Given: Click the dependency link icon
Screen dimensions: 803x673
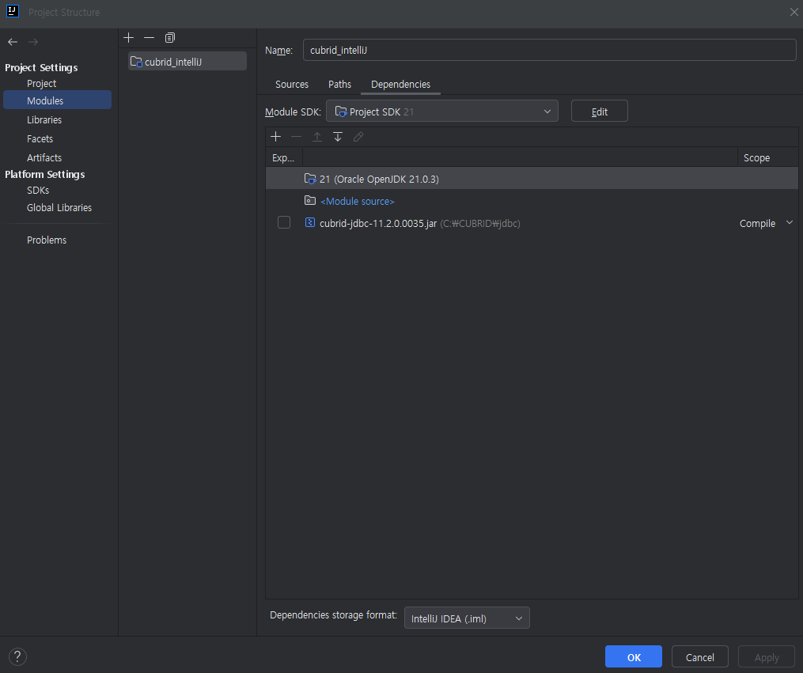Looking at the screenshot, I should (x=358, y=136).
